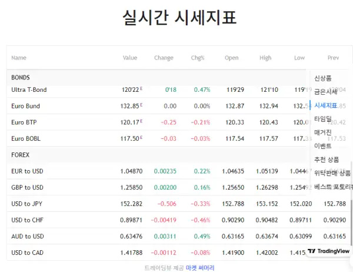Click the Open column header

click(231, 58)
